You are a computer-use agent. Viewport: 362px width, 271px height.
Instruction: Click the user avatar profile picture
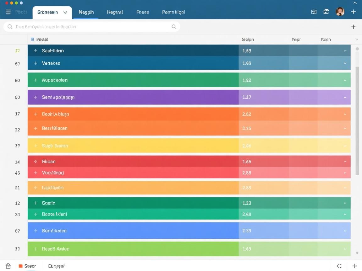pyautogui.click(x=340, y=12)
